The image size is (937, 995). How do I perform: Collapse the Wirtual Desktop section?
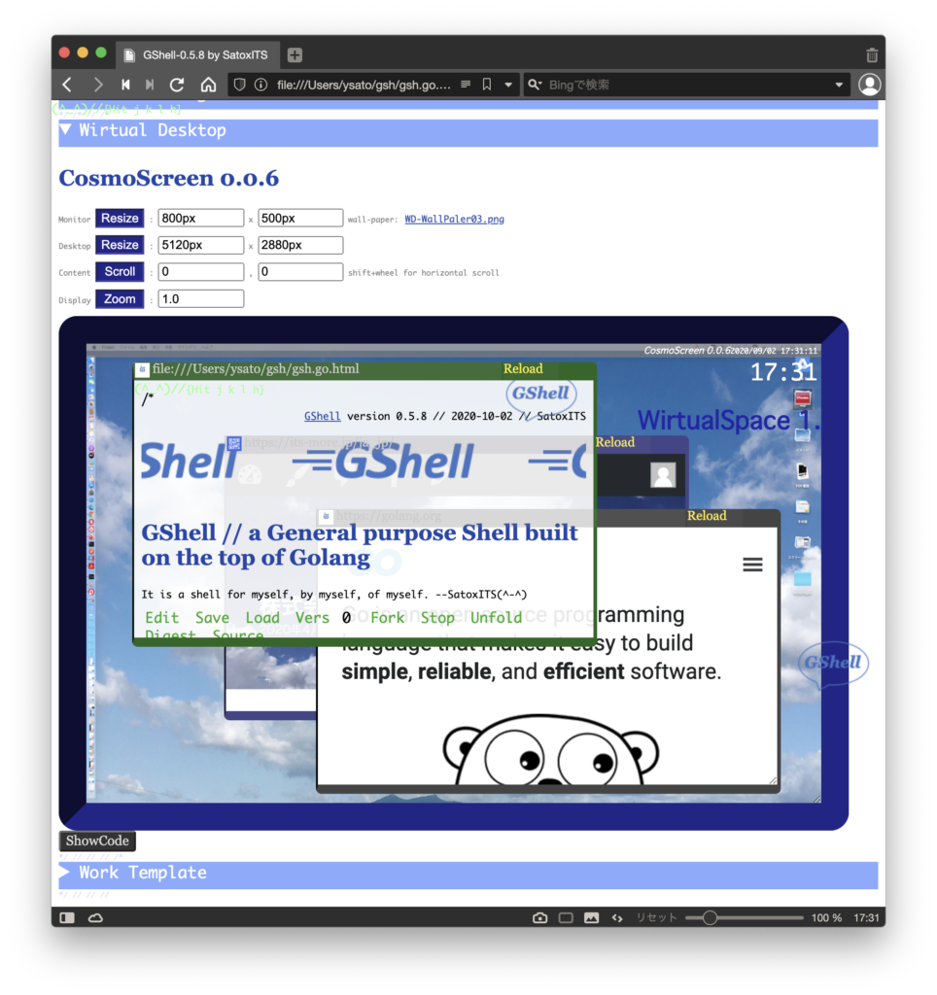coord(65,130)
